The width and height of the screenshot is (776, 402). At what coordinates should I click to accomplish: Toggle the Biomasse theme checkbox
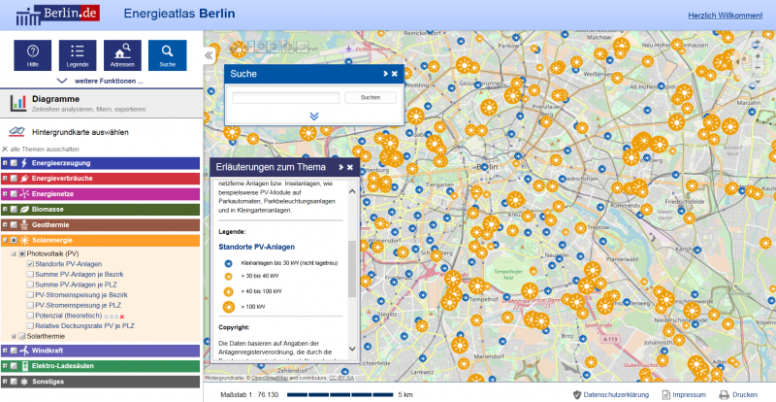tap(14, 210)
